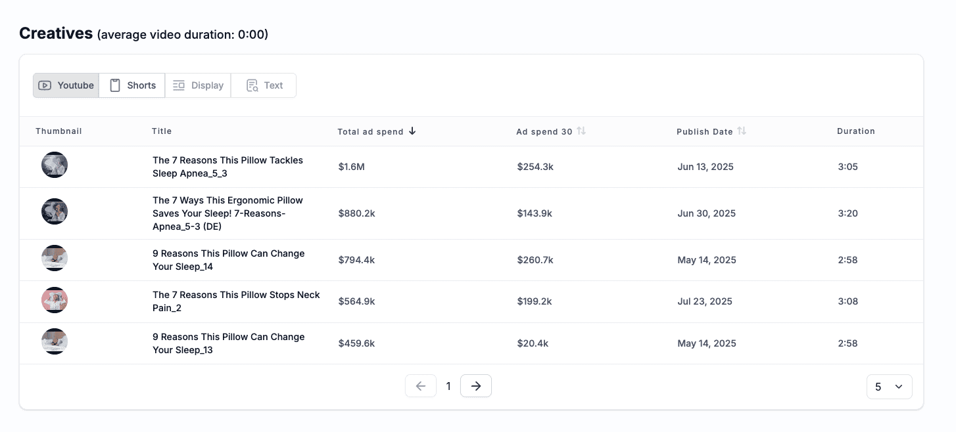
Task: Click the Publish Date sort icon
Action: coord(742,131)
